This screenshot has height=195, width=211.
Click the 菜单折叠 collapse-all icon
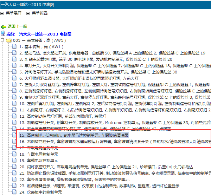coord(28,13)
